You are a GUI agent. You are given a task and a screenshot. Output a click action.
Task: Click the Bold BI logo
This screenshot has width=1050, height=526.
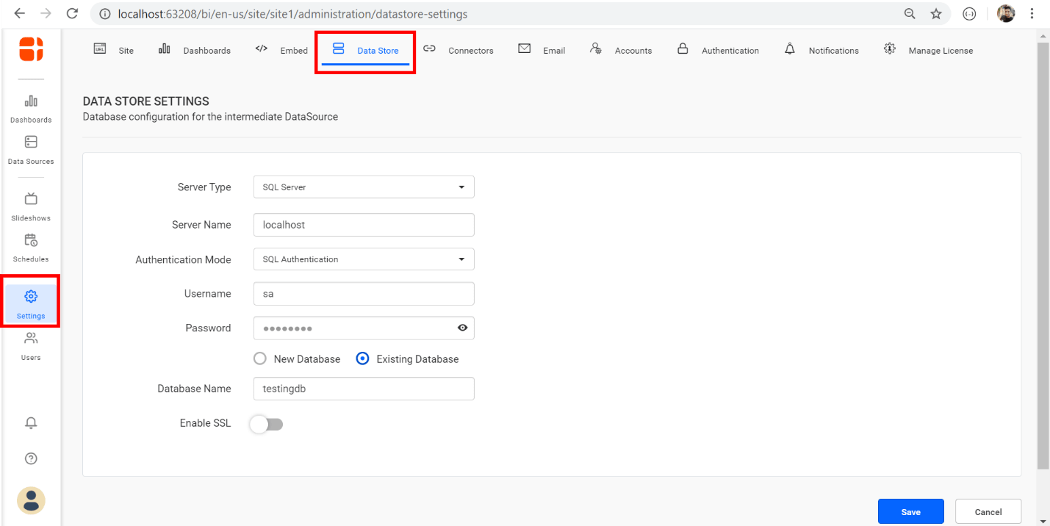pos(30,49)
